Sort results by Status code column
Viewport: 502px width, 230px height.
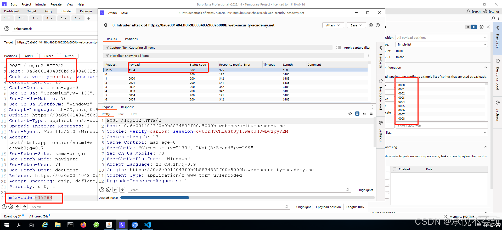tap(198, 65)
